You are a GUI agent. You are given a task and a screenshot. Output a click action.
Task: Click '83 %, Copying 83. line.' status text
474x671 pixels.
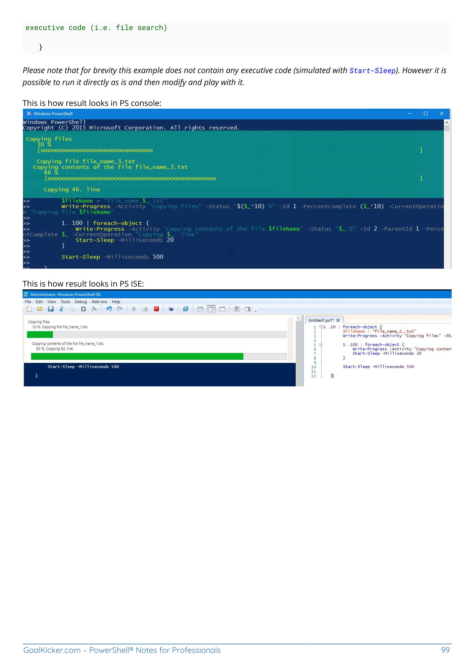[x=55, y=349]
